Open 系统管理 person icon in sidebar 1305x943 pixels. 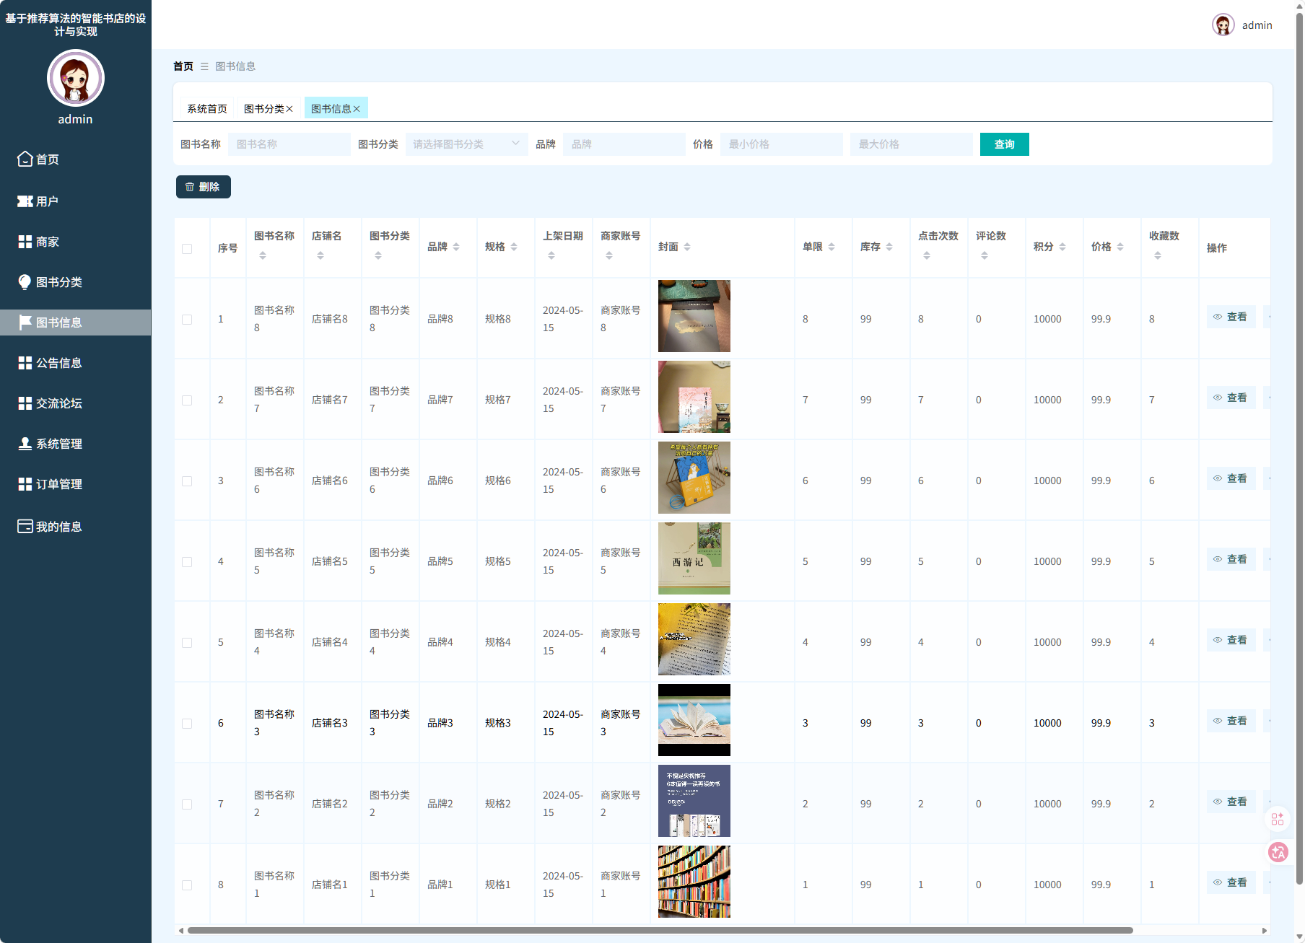[25, 444]
